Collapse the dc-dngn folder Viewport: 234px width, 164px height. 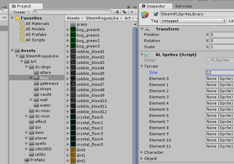tap(27, 67)
